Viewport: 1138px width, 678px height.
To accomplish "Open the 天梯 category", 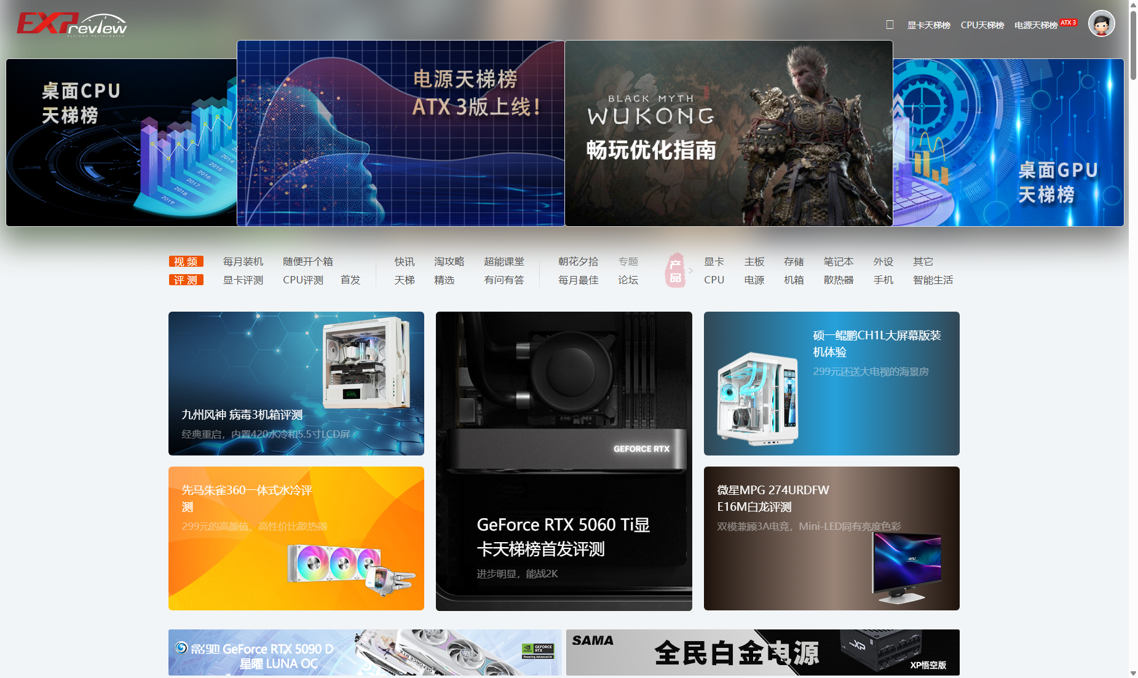I will (x=405, y=280).
